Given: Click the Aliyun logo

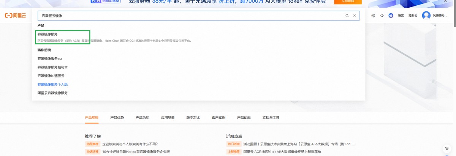Looking at the screenshot, I should 15,16.
